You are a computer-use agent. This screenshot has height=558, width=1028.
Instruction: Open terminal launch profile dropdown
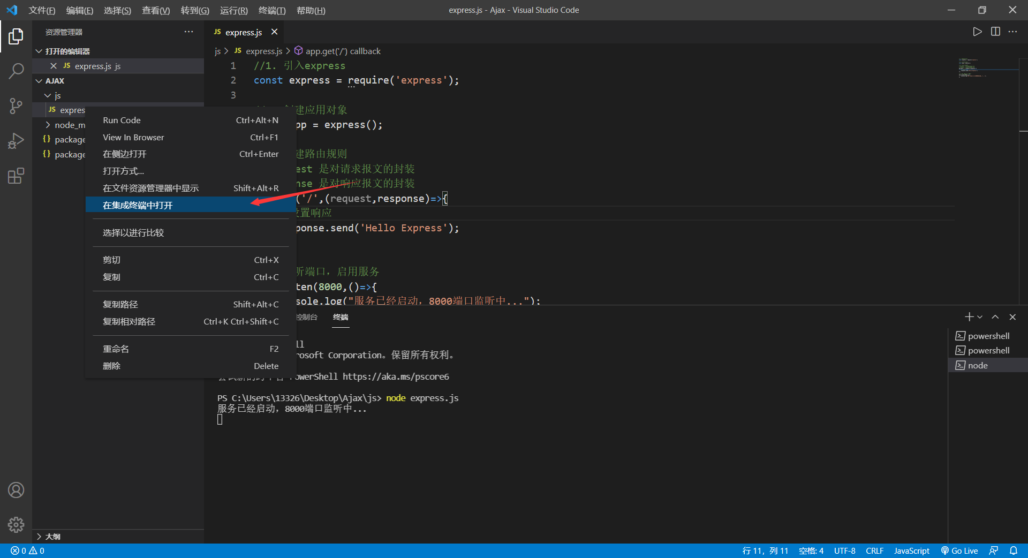(x=980, y=317)
